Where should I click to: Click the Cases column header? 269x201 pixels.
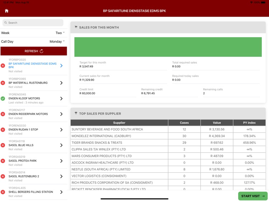(x=184, y=123)
